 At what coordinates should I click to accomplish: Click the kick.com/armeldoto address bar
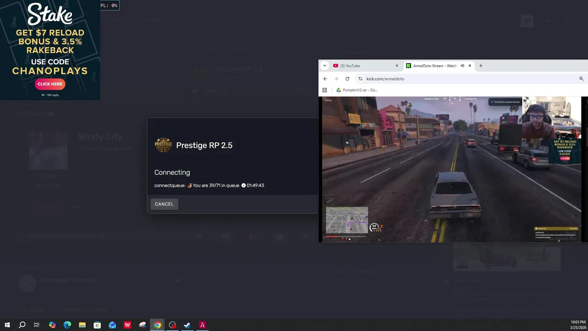pos(471,79)
